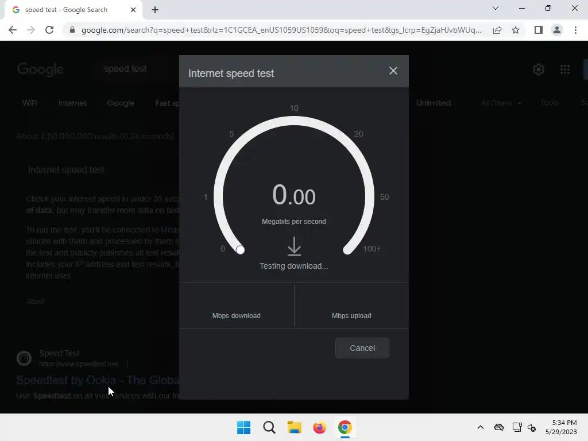
Task: Click the Megabits per second label
Action: pyautogui.click(x=293, y=222)
